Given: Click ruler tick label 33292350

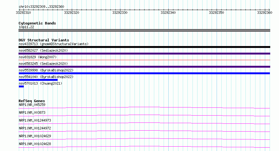Looking at the screenshot, I should point(216,13).
